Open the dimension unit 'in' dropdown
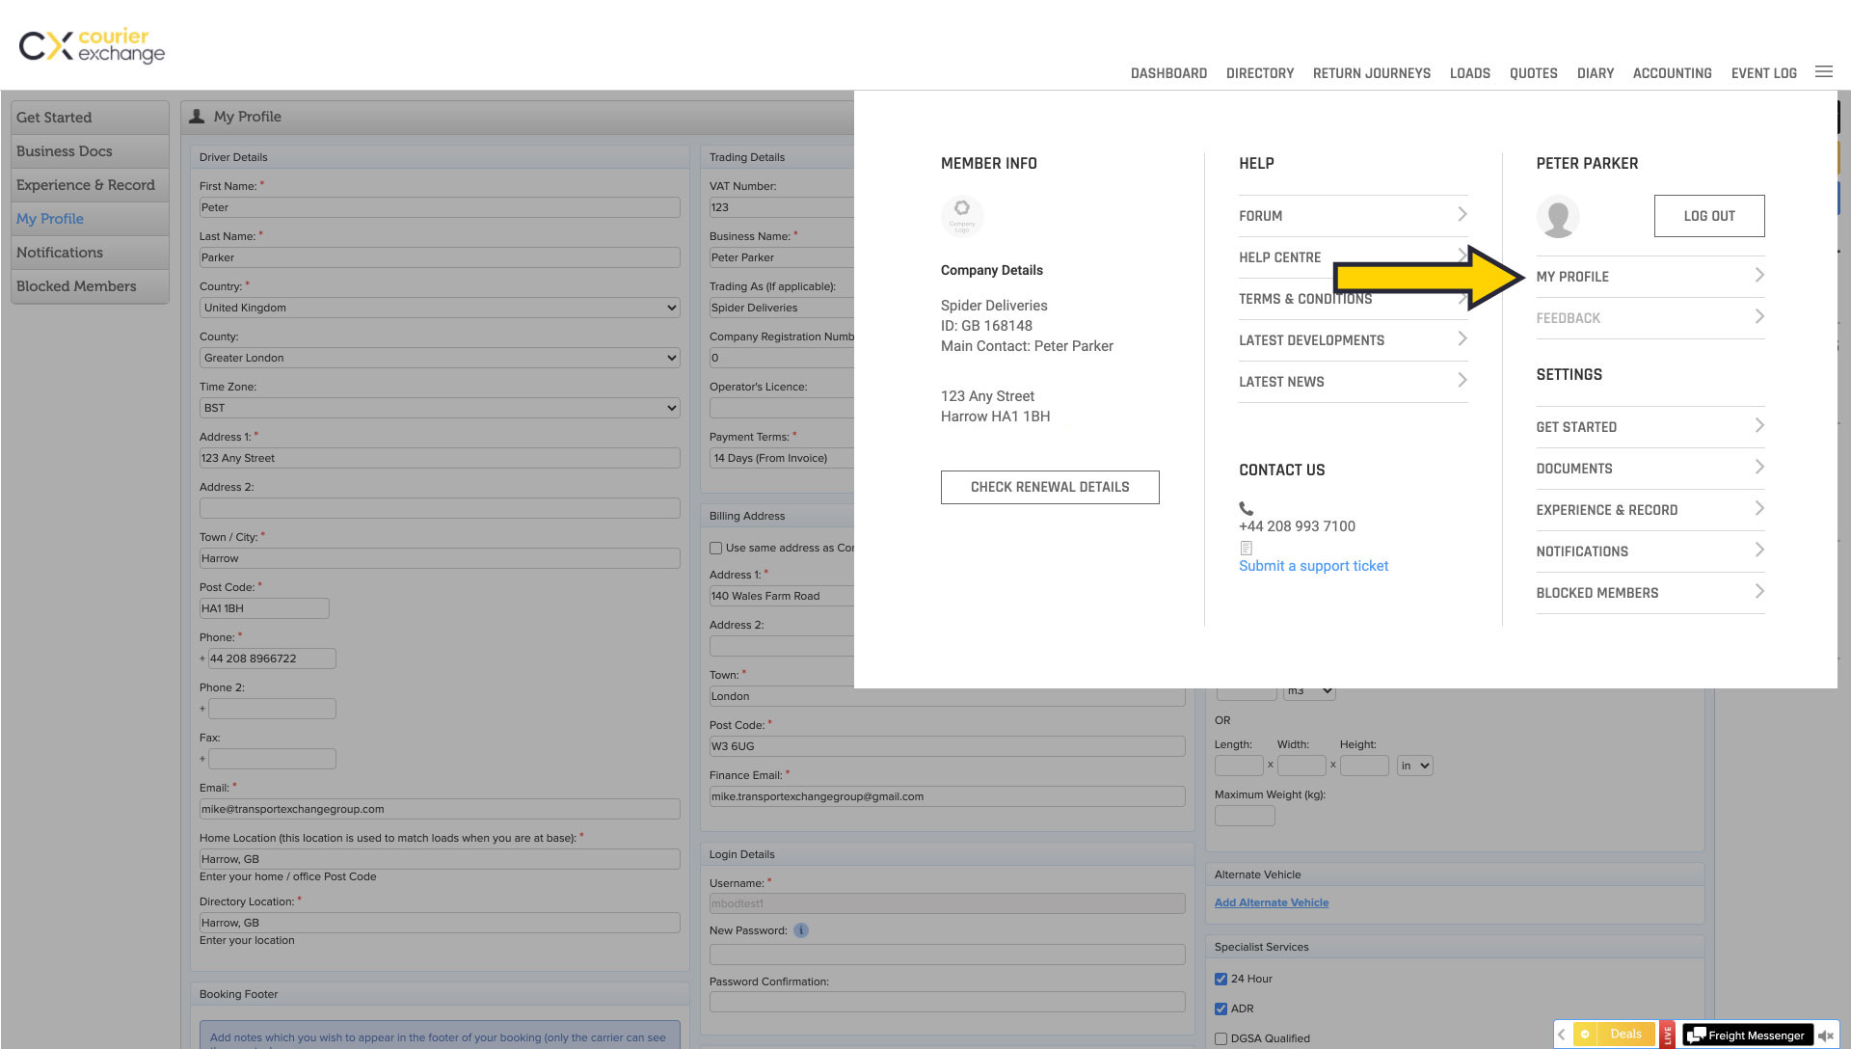 point(1415,766)
